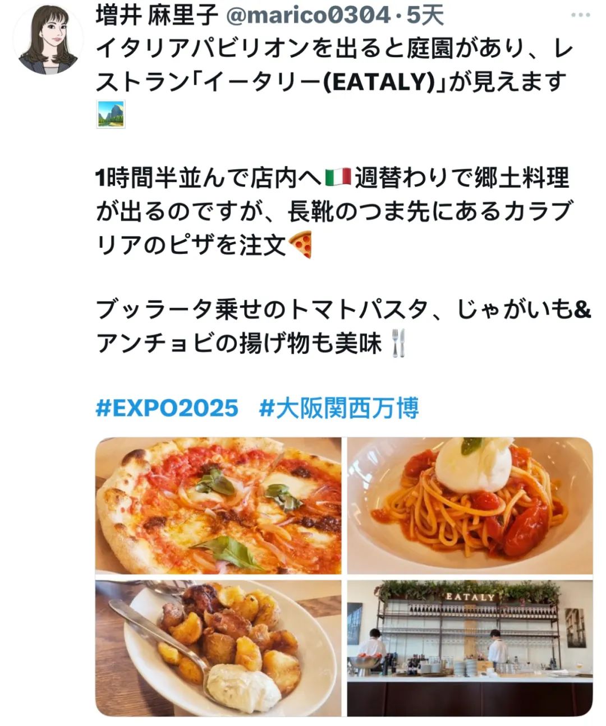
Task: Click the landscape emoji after the first paragraph
Action: pyautogui.click(x=111, y=114)
